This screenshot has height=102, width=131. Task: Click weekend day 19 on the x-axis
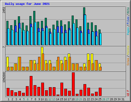coord(77,99)
